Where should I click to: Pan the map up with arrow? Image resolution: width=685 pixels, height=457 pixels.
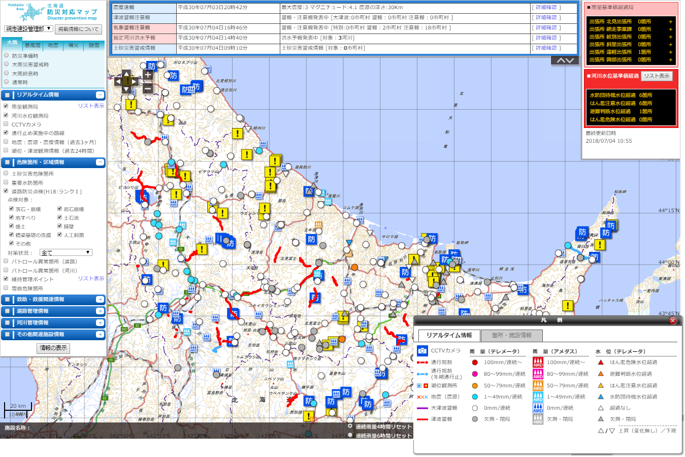coord(126,74)
